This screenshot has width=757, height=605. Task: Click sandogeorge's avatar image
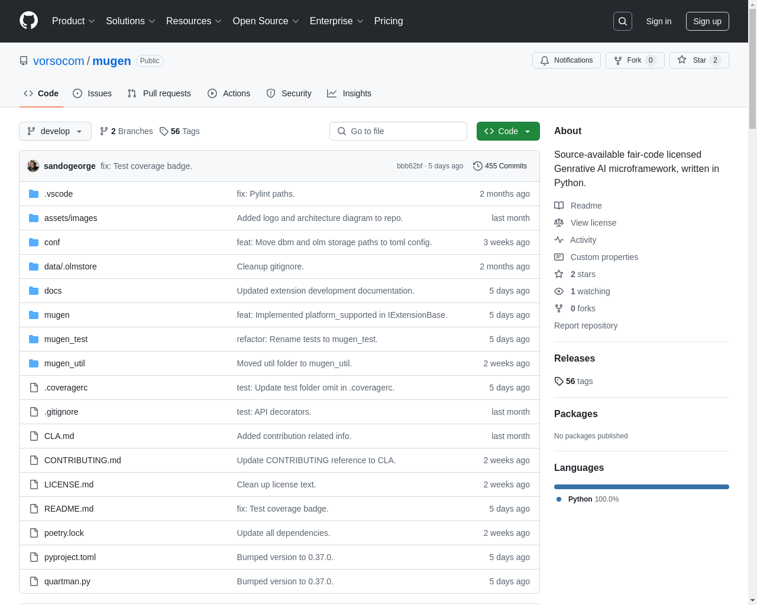[33, 166]
